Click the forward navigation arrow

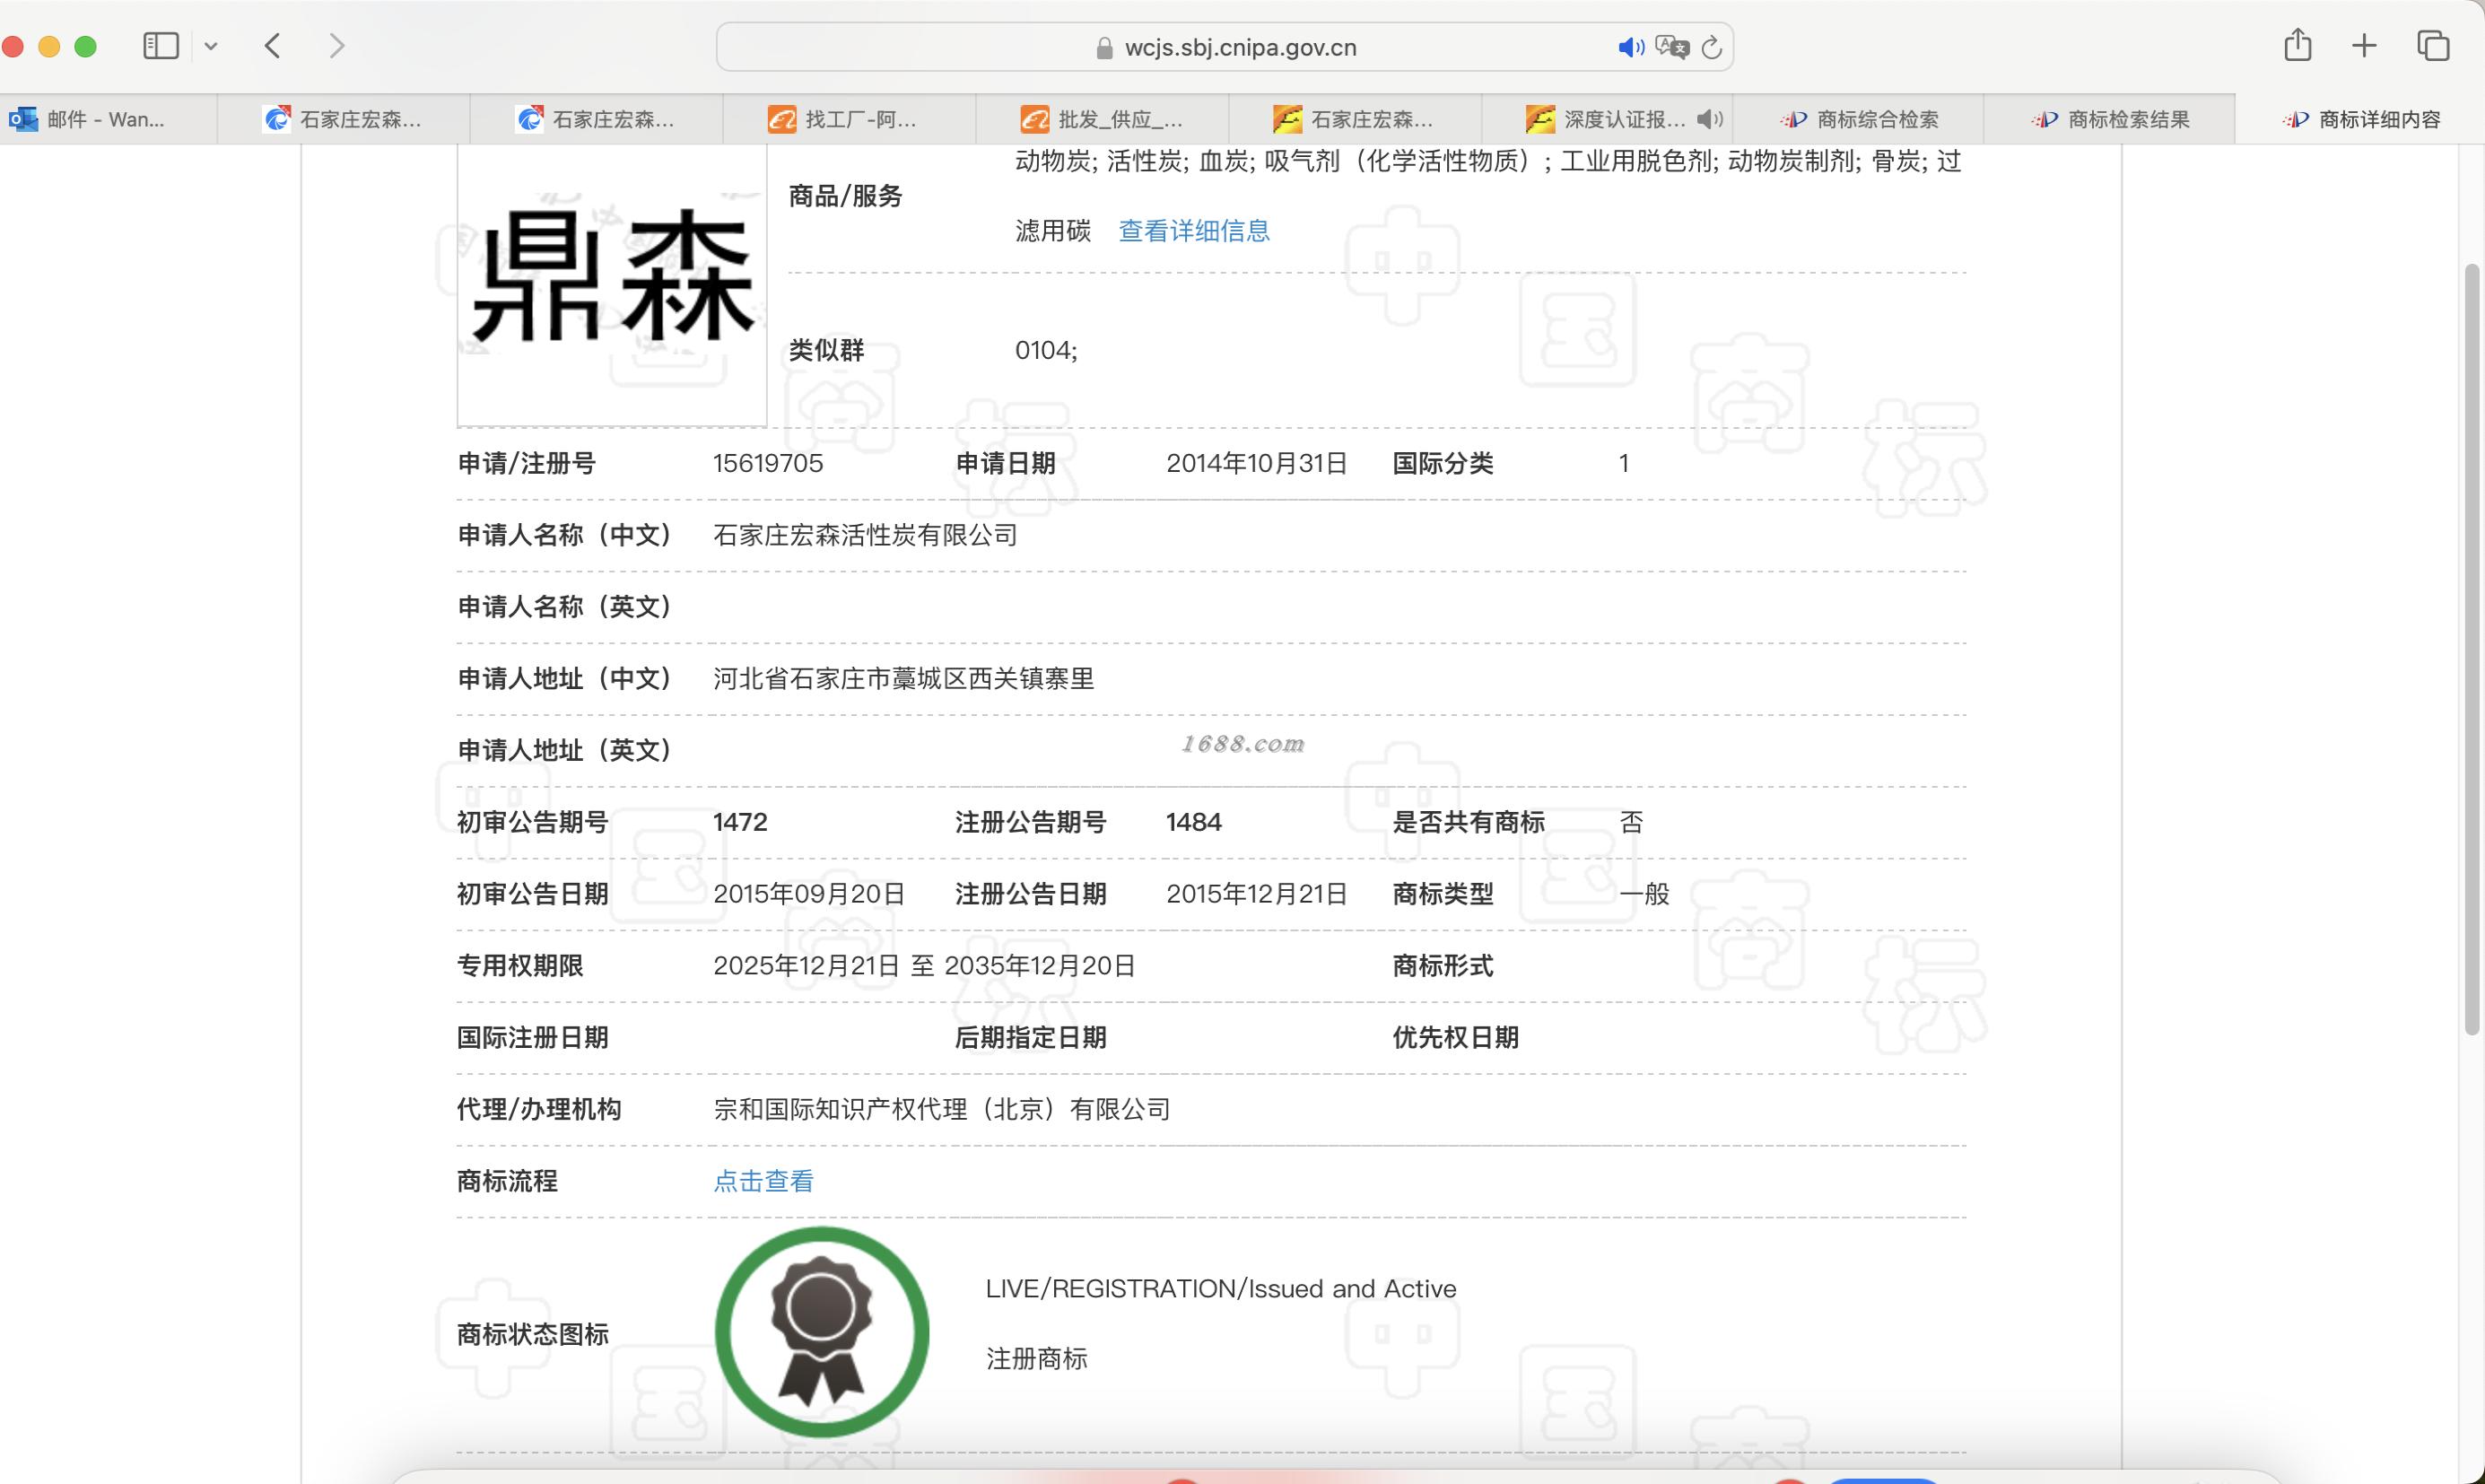[336, 46]
